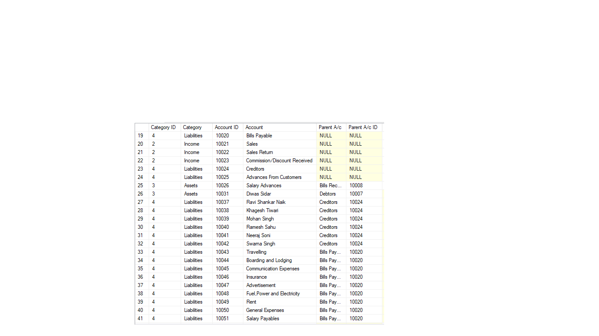
Task: Click the Category ID column header
Action: [164, 127]
